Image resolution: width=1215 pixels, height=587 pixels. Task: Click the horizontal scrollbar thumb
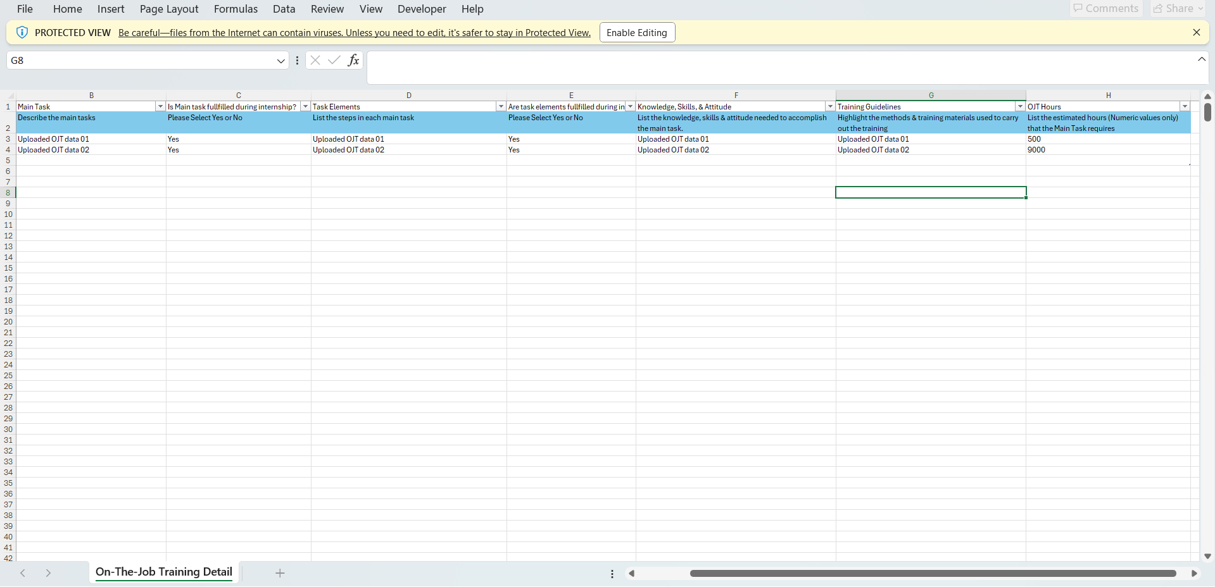(x=933, y=573)
